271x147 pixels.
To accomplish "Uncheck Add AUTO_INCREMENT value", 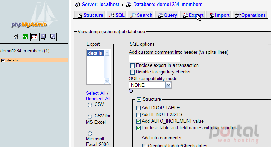I will 138,121.
